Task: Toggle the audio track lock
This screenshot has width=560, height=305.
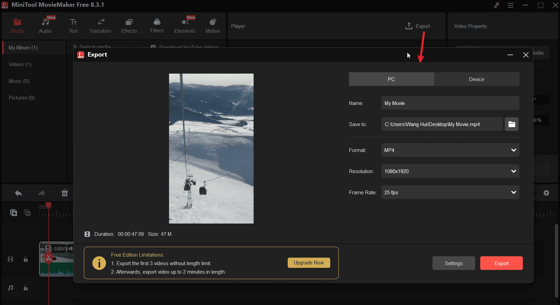Action: tap(26, 288)
